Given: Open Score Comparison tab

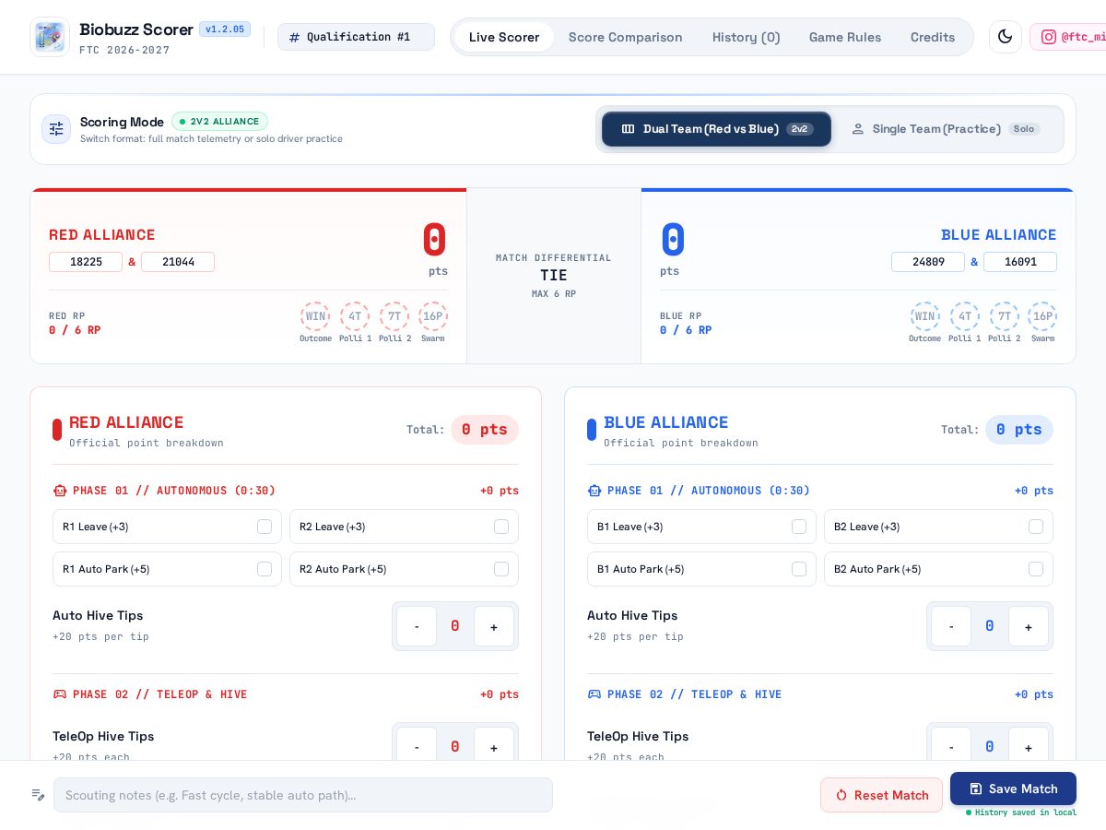Looking at the screenshot, I should pyautogui.click(x=625, y=37).
